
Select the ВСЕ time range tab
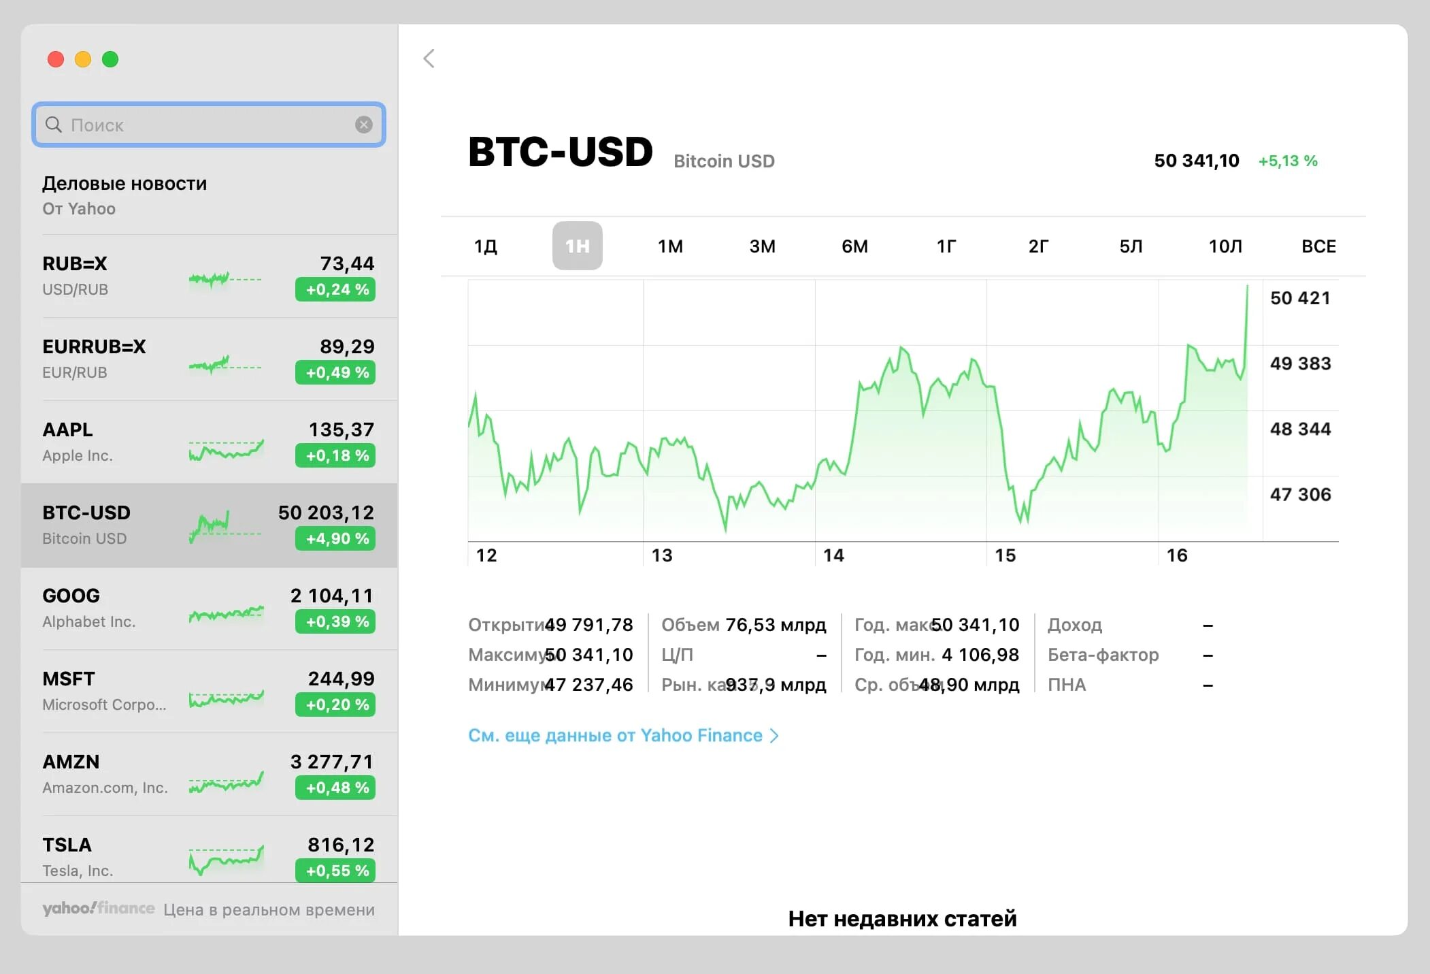coord(1318,246)
